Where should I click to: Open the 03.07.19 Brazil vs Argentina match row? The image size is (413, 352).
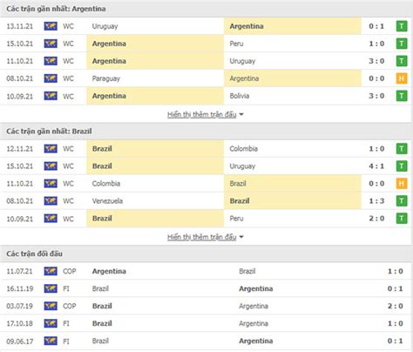(x=206, y=306)
